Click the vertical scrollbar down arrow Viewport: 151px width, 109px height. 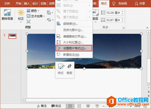149,88
